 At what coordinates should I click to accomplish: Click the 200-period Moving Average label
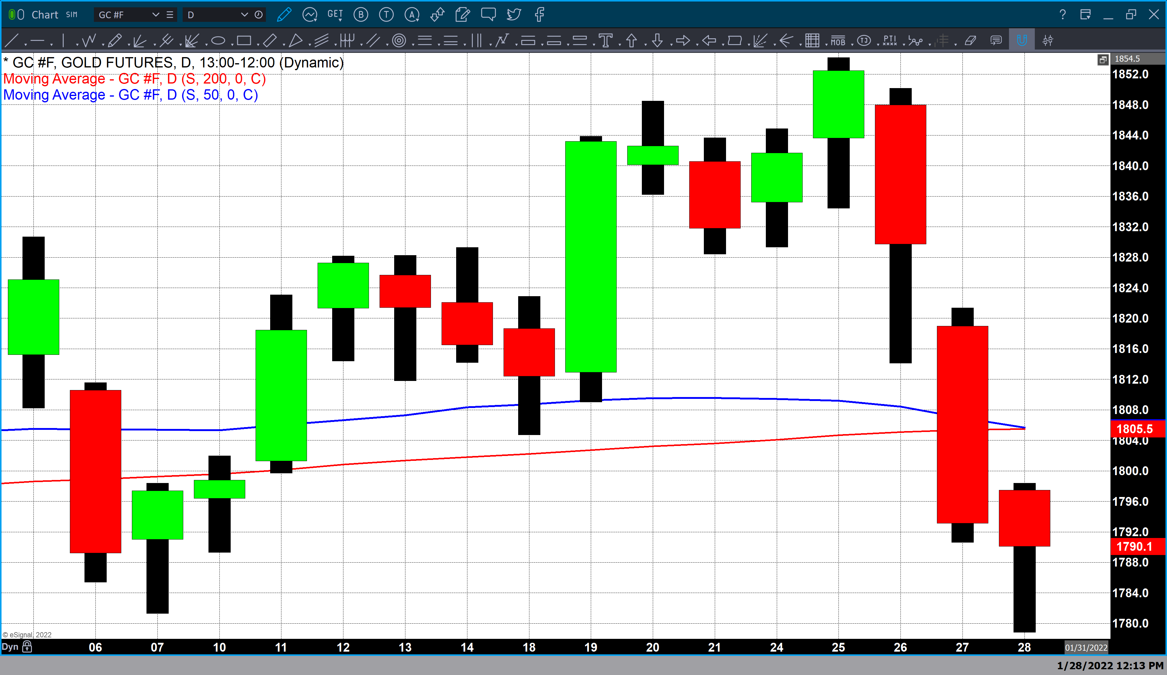point(134,79)
